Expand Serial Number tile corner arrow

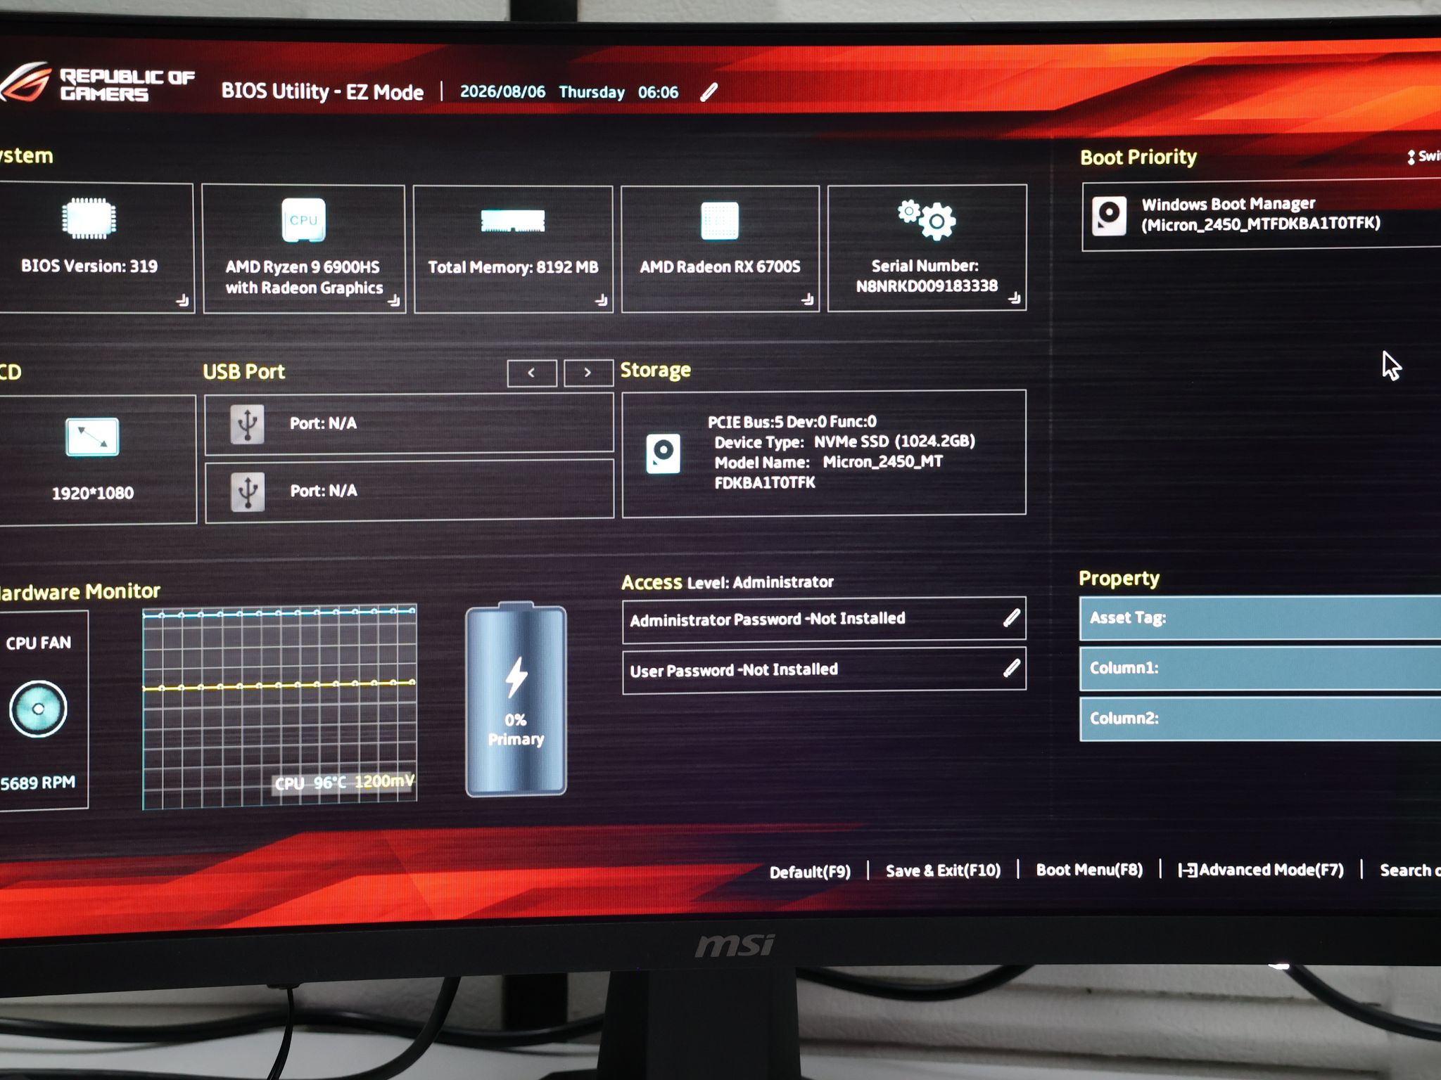click(1014, 298)
